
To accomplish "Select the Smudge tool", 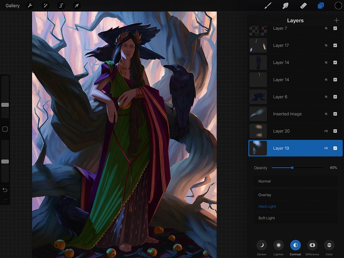I will pyautogui.click(x=286, y=6).
